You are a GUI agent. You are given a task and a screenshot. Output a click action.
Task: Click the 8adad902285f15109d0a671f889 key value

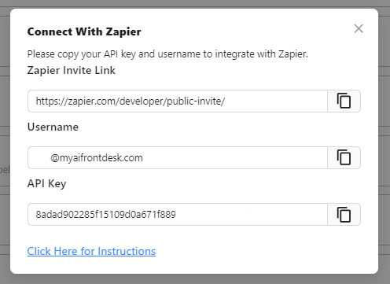pyautogui.click(x=105, y=215)
